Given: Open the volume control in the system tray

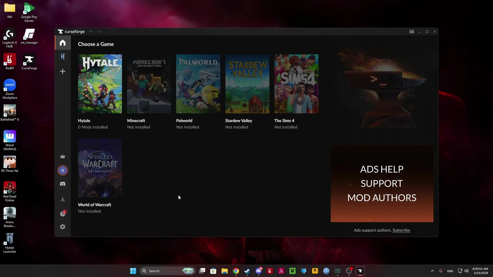Looking at the screenshot, I should [x=466, y=271].
